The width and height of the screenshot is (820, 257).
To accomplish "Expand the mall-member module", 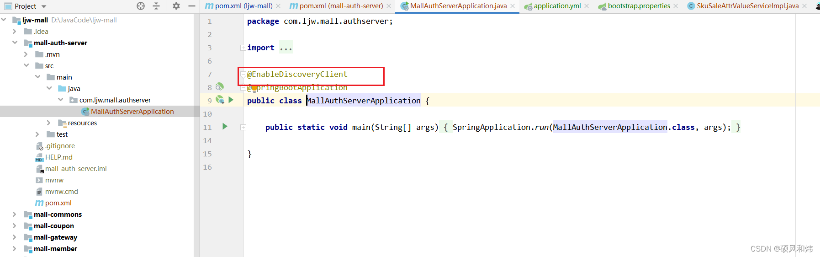I will tap(15, 248).
